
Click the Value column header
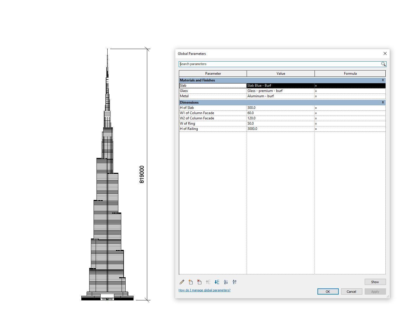(x=281, y=74)
